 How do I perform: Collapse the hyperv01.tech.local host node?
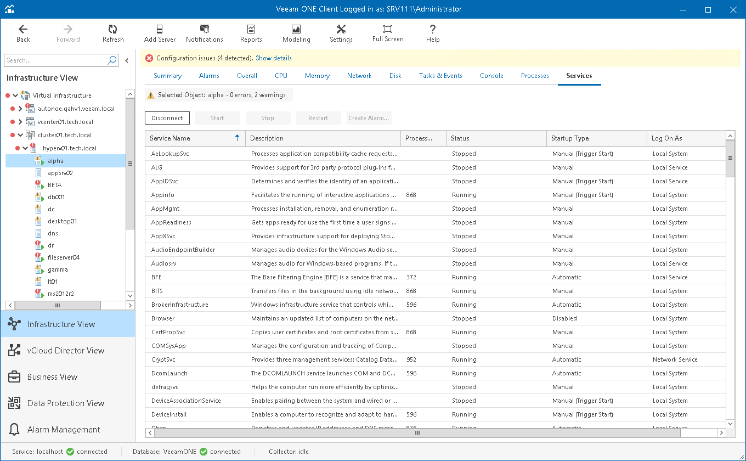(x=25, y=148)
